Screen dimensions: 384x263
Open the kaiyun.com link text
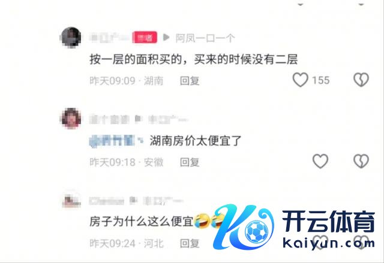[x=329, y=243]
